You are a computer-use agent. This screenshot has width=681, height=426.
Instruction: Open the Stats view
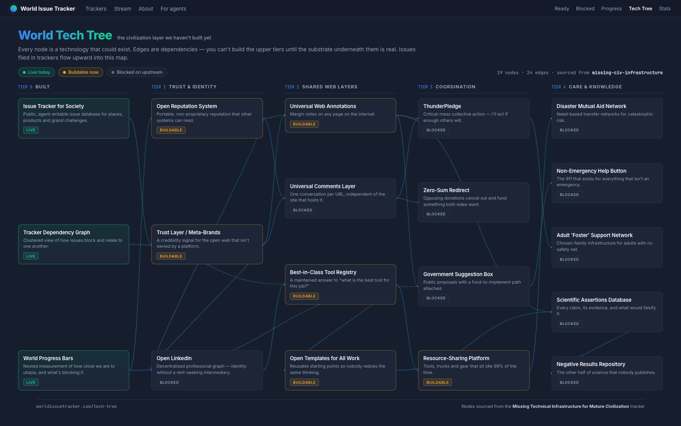(x=664, y=9)
